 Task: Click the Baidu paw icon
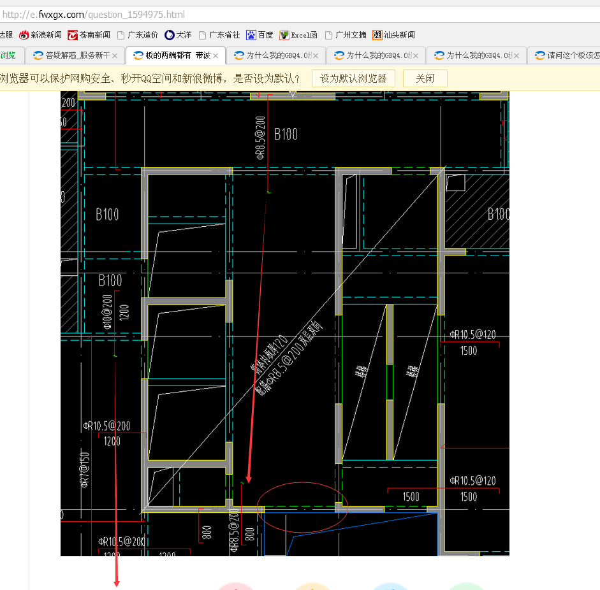pos(251,35)
